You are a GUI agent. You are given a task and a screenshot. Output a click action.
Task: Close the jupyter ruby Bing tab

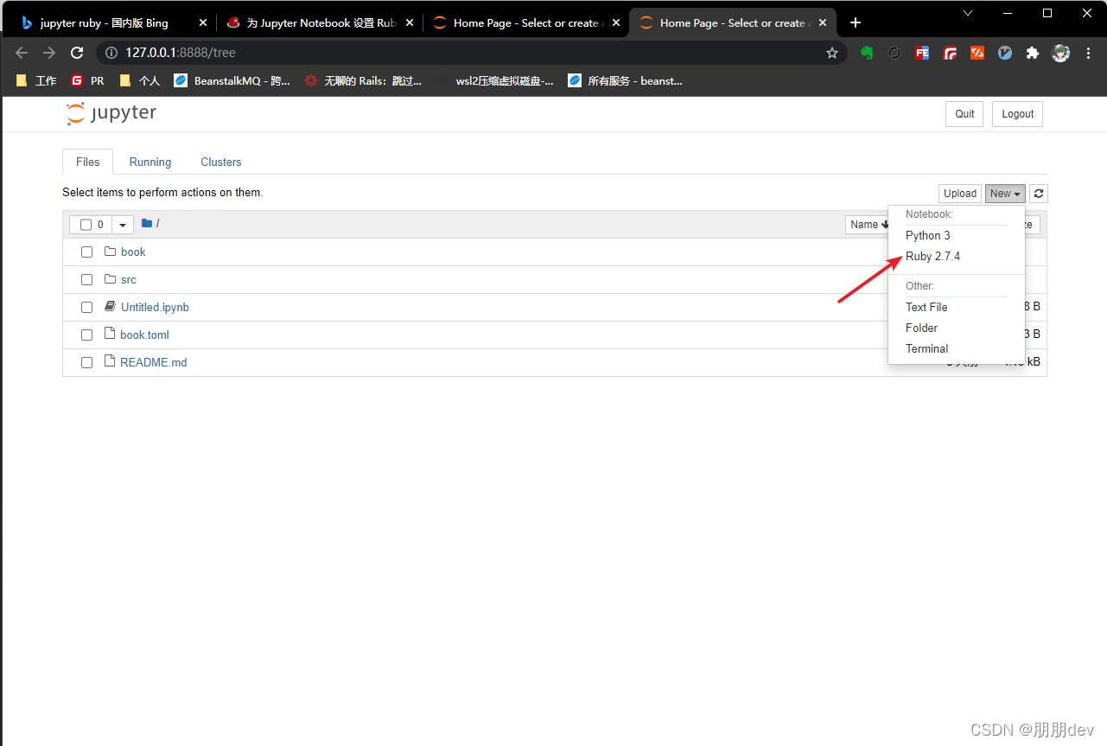coord(203,23)
